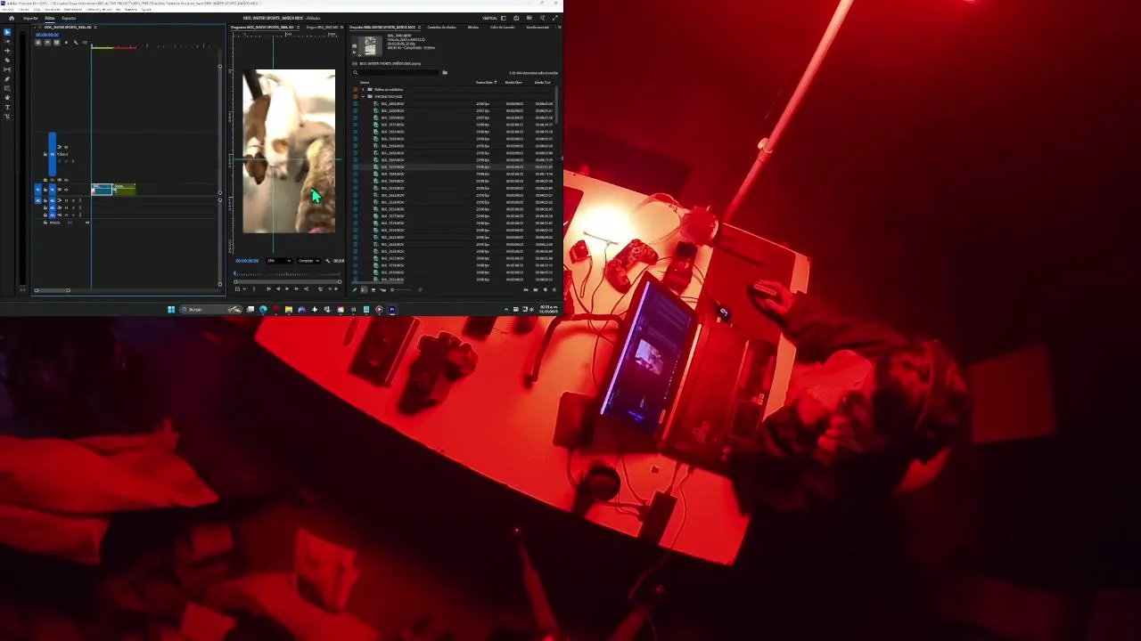Image resolution: width=1141 pixels, height=641 pixels.
Task: Toggle V2 track output eye icon
Action: (66, 180)
